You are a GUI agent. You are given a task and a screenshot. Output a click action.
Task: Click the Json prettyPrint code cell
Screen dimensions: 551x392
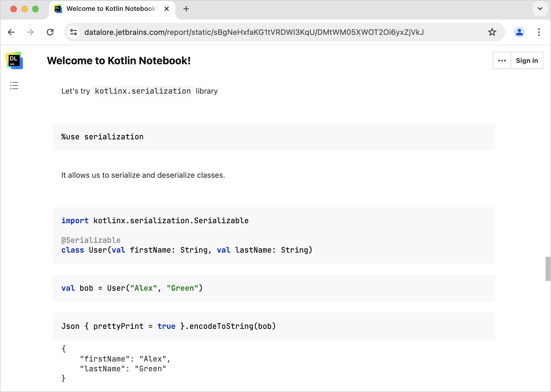click(x=272, y=326)
